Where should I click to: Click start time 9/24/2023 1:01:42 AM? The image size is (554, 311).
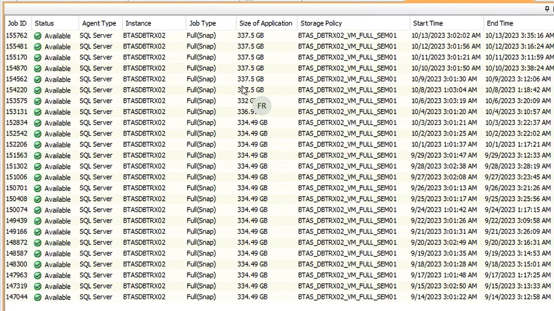[x=444, y=210]
